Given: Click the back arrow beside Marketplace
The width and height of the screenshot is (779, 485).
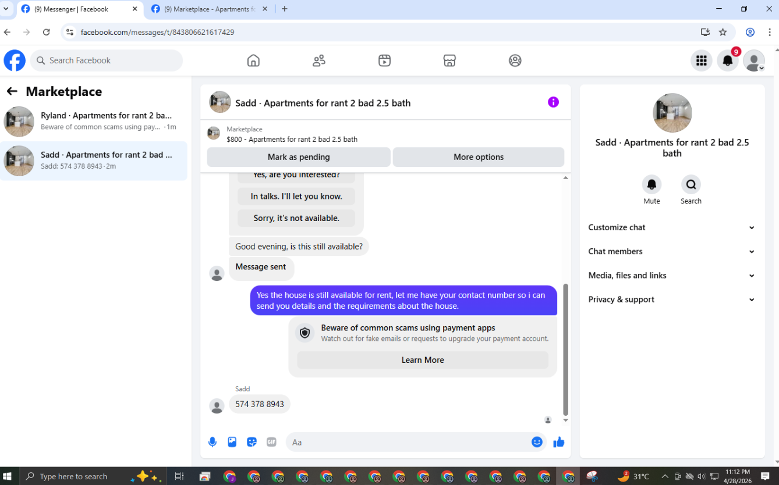Looking at the screenshot, I should 12,91.
